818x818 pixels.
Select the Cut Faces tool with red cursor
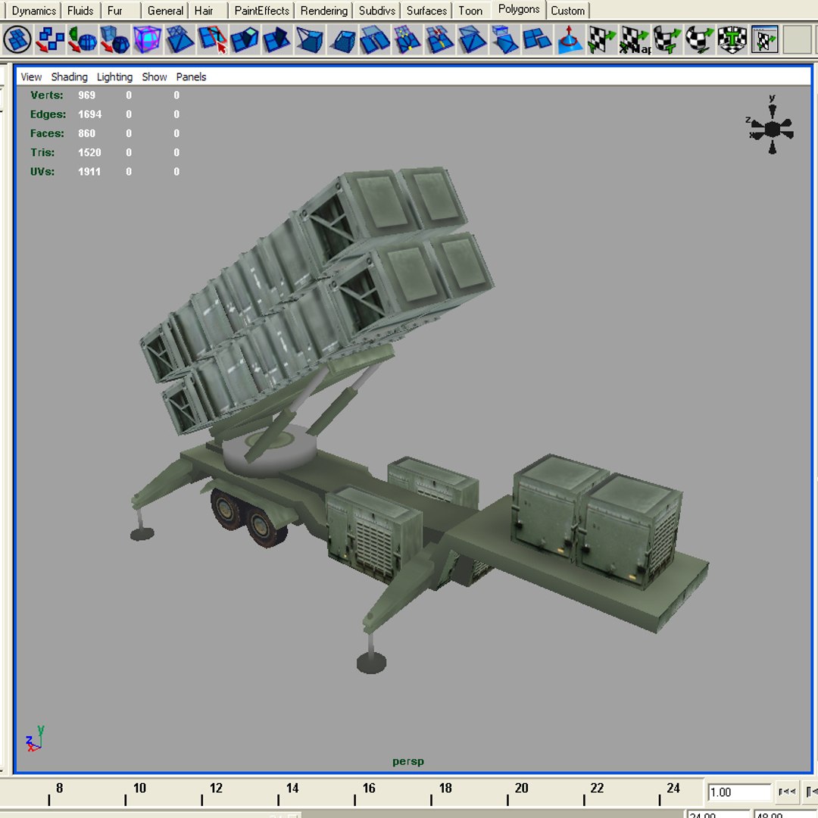pyautogui.click(x=212, y=39)
